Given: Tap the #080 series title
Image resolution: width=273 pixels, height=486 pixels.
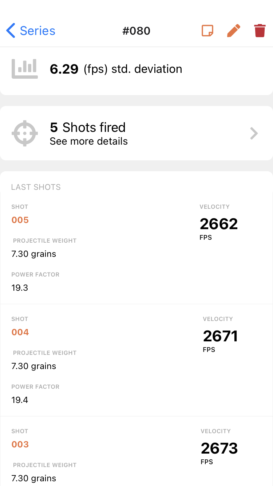Looking at the screenshot, I should tap(136, 31).
